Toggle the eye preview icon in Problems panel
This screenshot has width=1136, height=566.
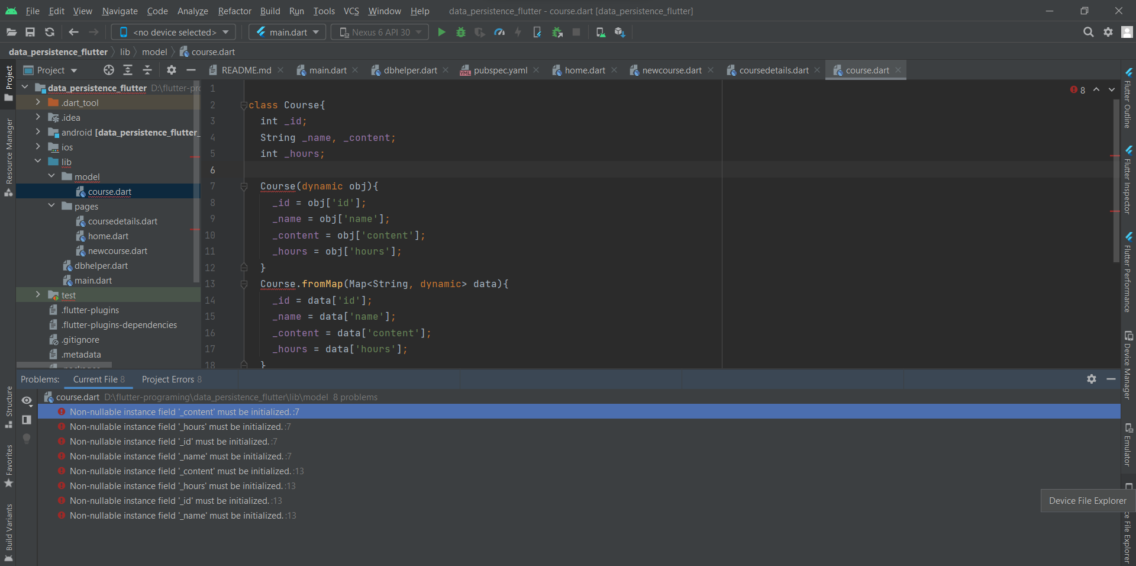(x=27, y=400)
